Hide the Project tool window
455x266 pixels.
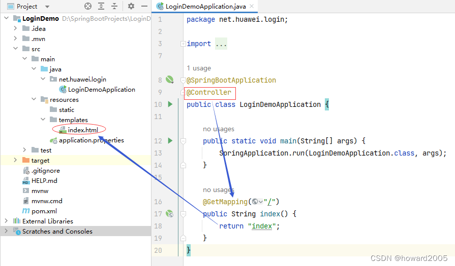[x=144, y=6]
